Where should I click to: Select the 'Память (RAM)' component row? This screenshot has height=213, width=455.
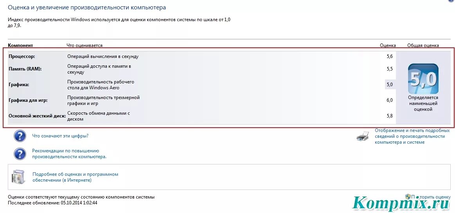202,69
